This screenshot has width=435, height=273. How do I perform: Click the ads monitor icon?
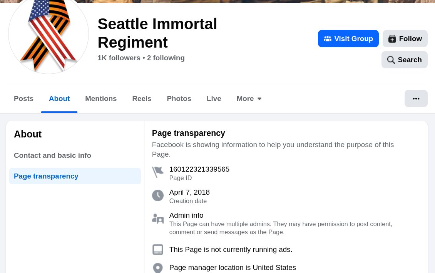pos(157,250)
